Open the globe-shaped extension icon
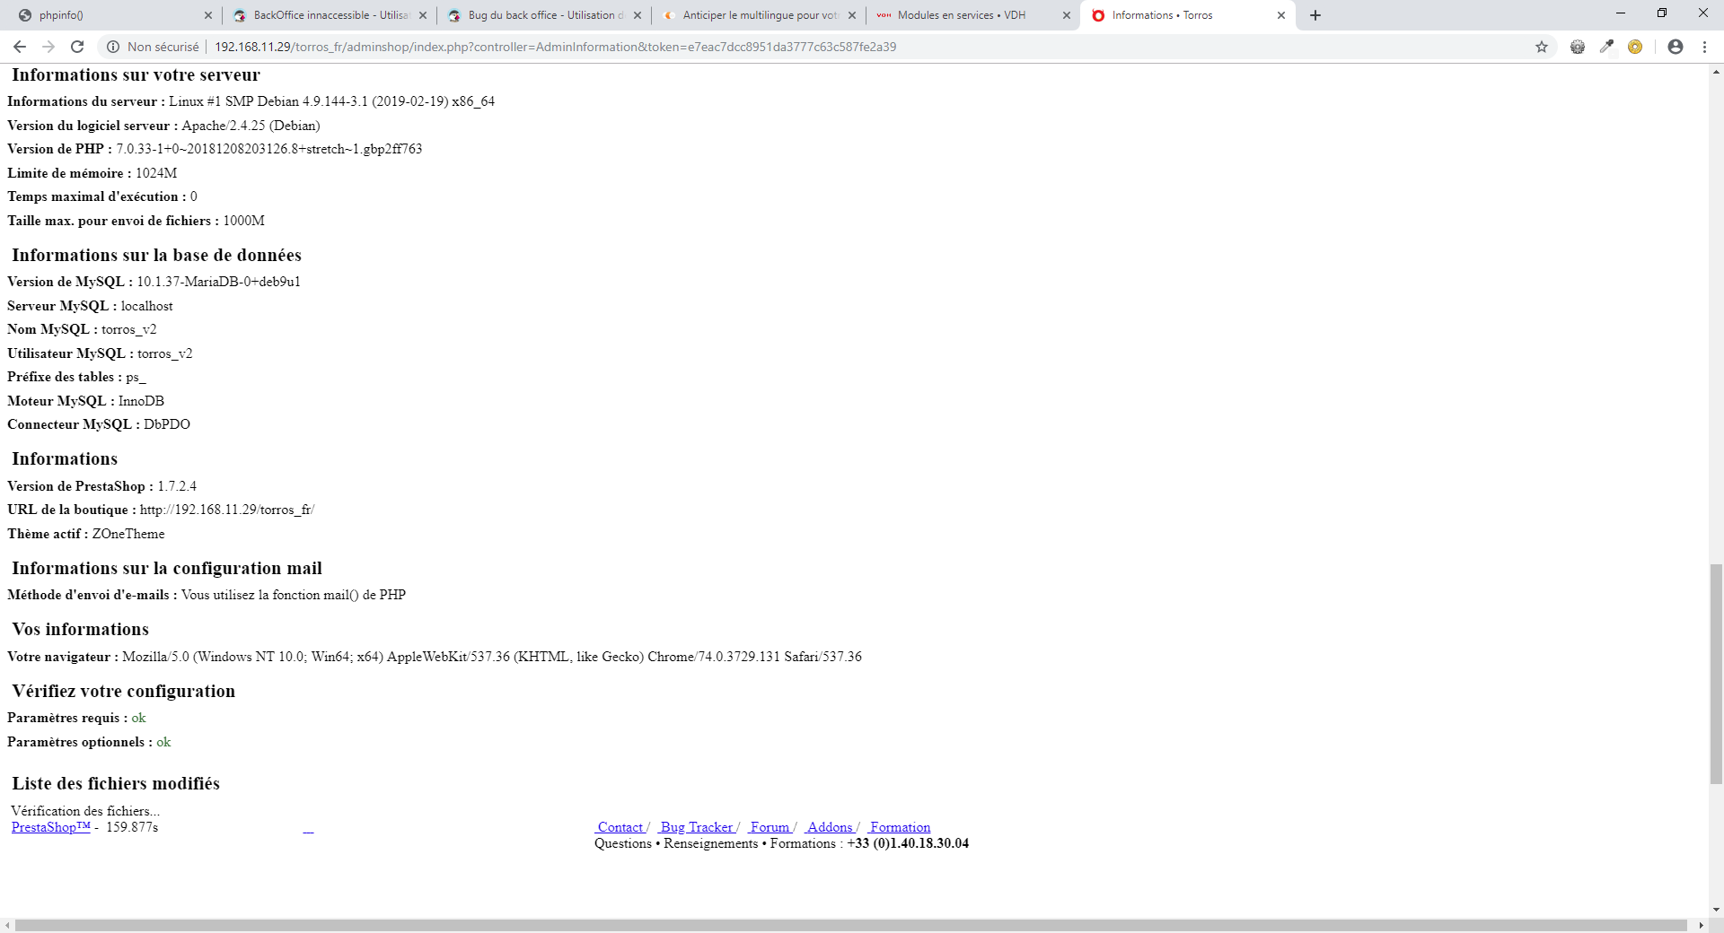This screenshot has height=933, width=1724. pyautogui.click(x=1578, y=47)
